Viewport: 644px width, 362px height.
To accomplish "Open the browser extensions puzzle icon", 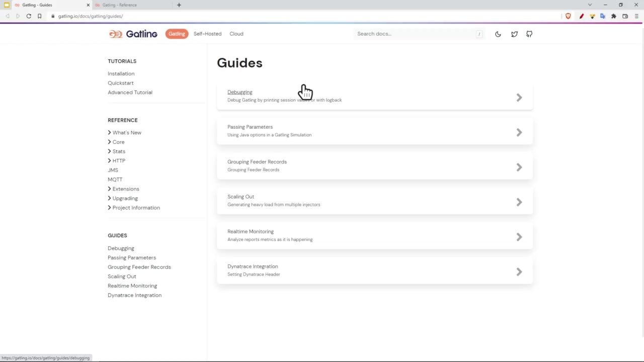I will pos(614,16).
